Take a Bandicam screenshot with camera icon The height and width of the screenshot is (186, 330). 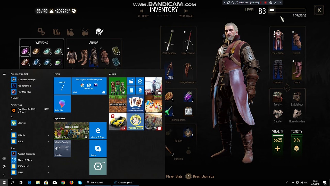271,3
